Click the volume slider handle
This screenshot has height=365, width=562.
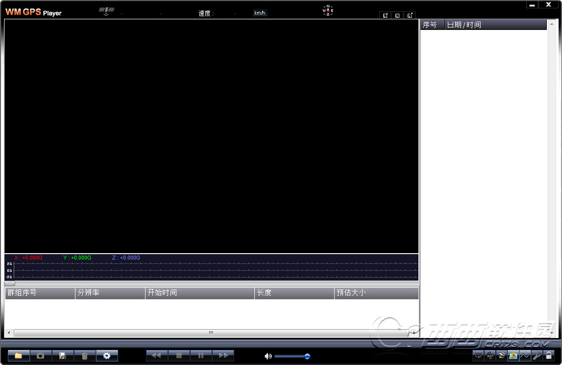click(307, 356)
